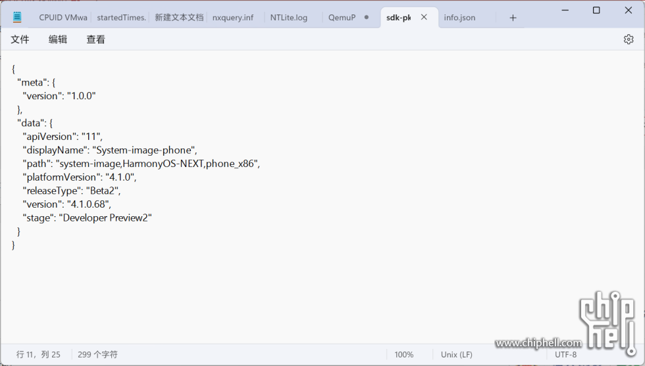
Task: Open the 100% zoom status
Action: click(x=403, y=354)
